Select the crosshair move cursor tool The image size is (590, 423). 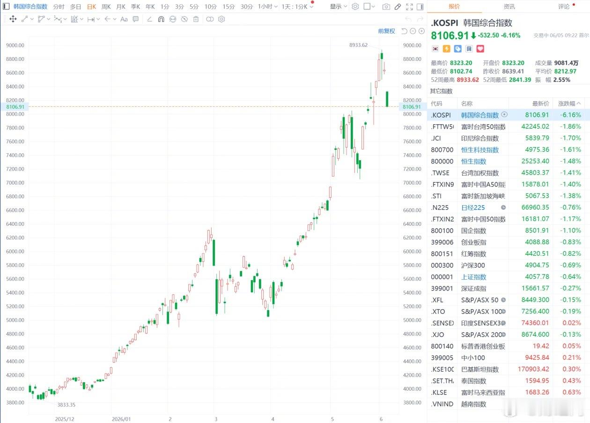click(13, 19)
